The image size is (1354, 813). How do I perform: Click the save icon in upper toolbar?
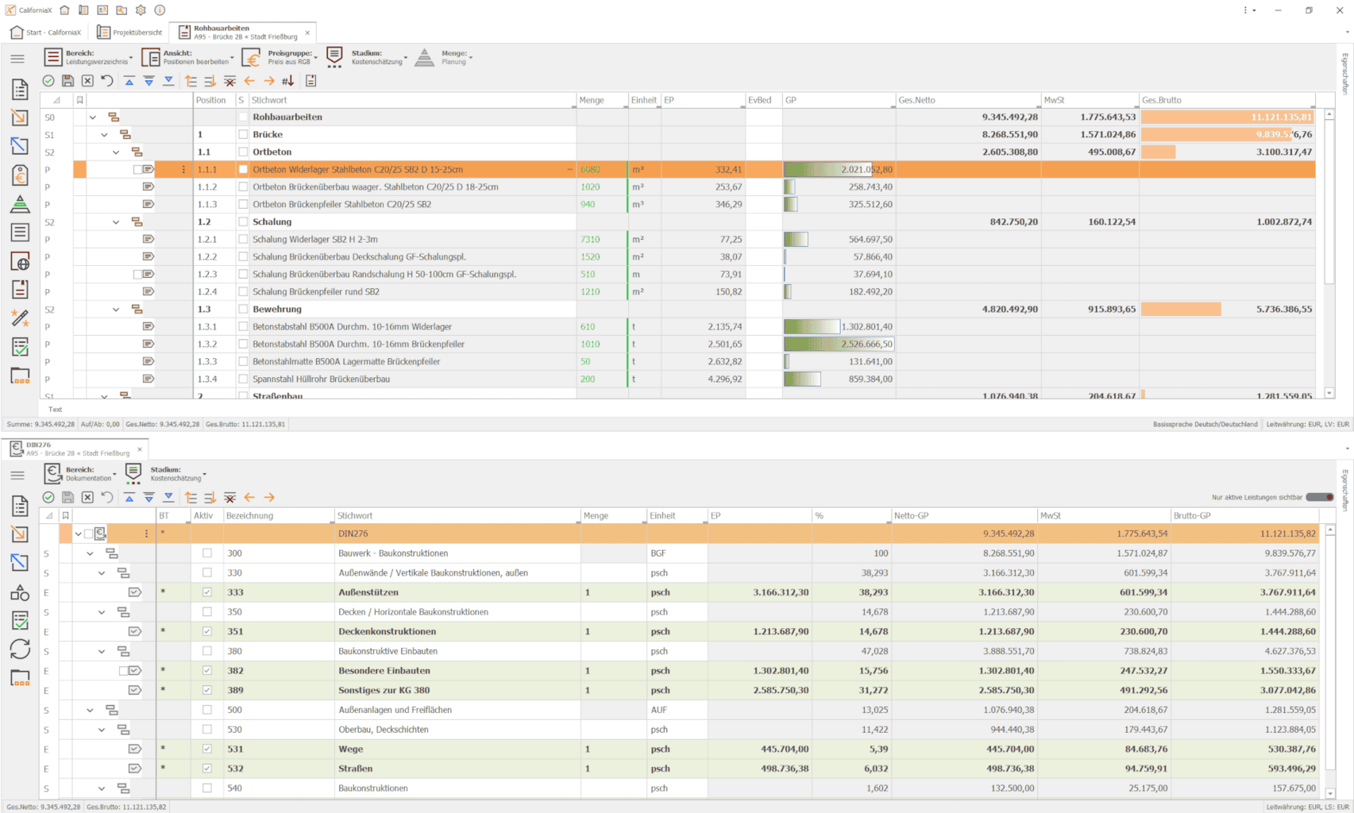68,81
